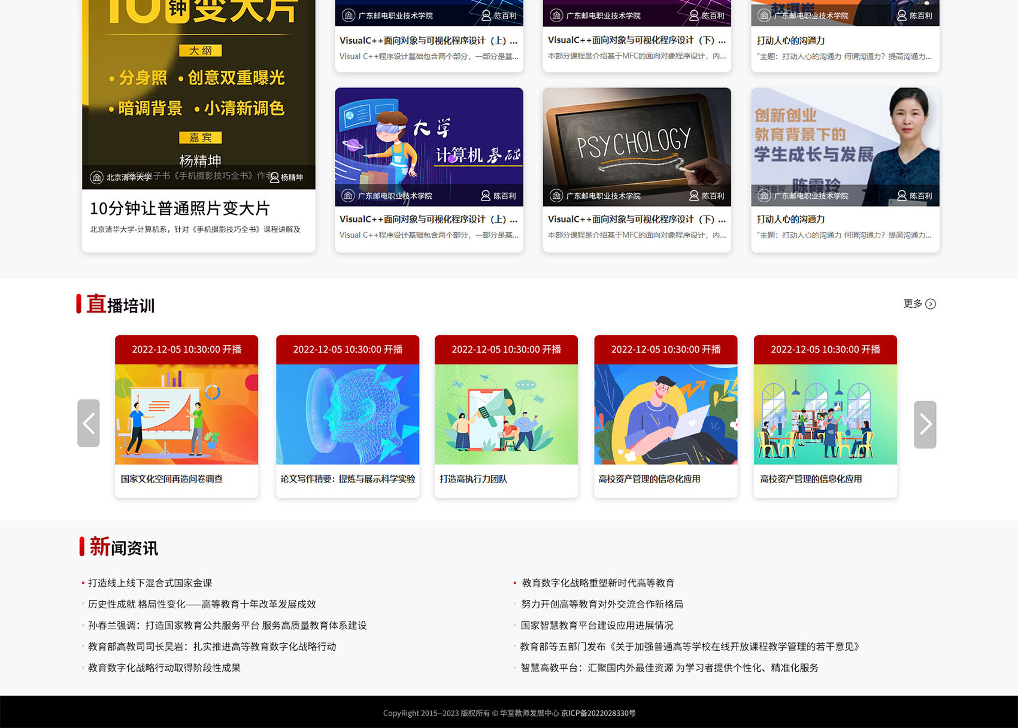Select the right carousel arrow in 直播培训
1018x728 pixels.
point(925,424)
